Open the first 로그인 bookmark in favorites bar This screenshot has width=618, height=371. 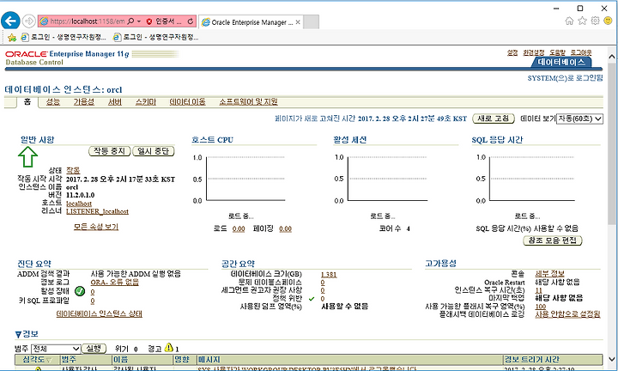64,38
